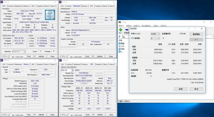Select the Documents (文件) icon in the 7-Zip list
Screen dimensions: 214x117
point(119,46)
